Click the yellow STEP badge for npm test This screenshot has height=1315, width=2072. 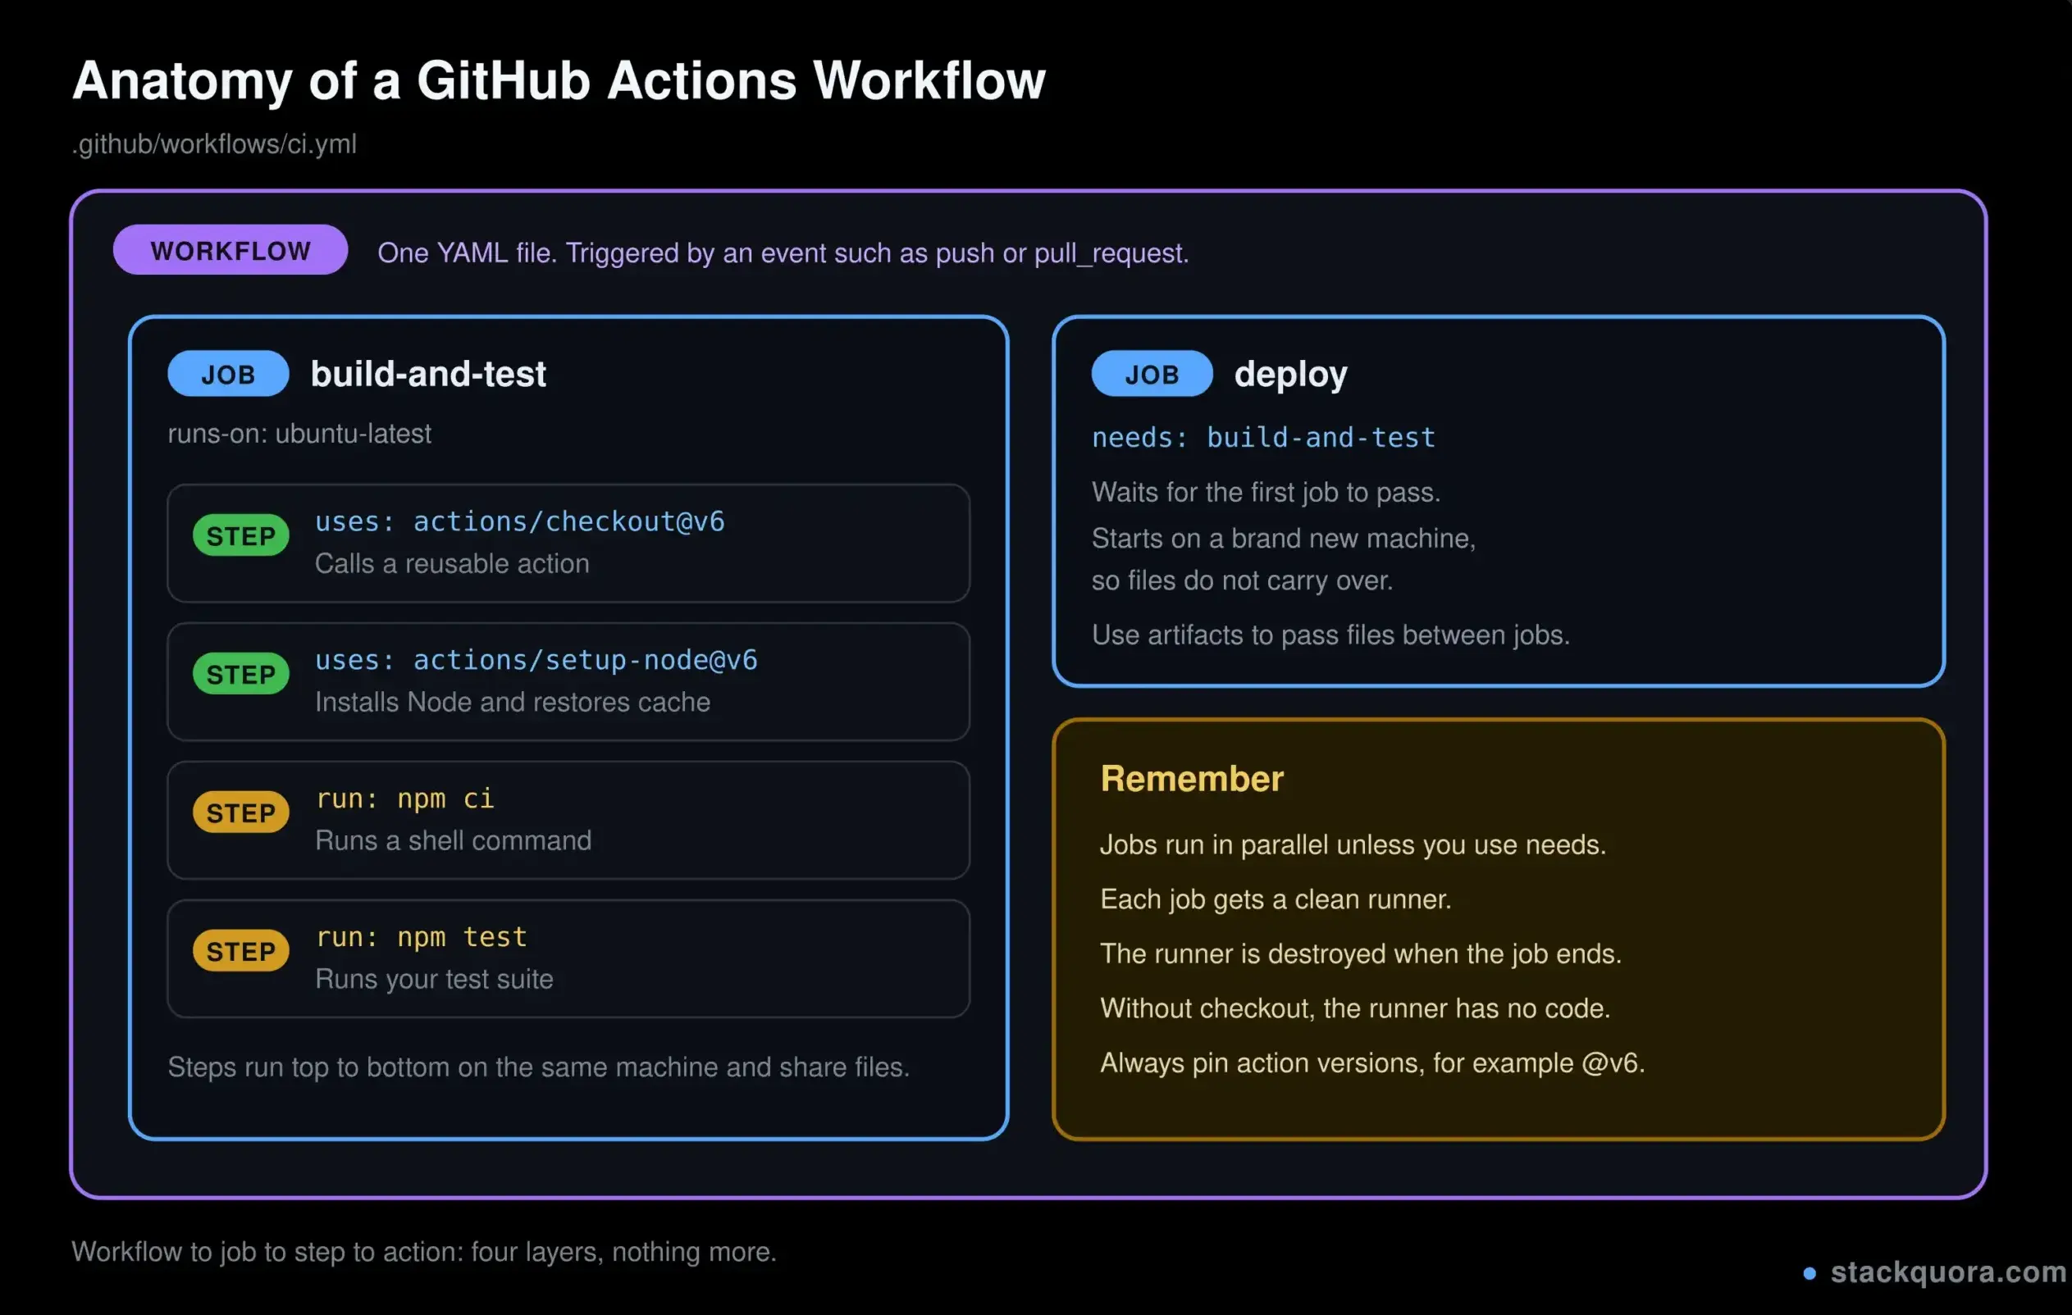click(x=241, y=951)
